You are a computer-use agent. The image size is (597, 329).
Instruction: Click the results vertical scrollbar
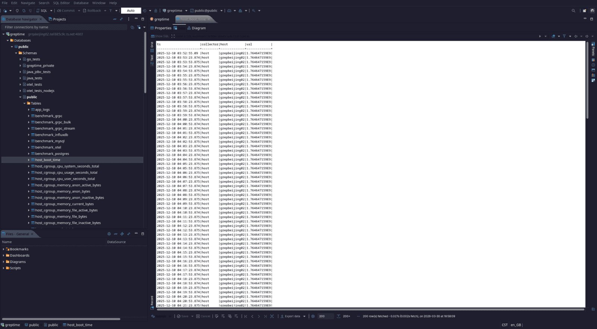[x=587, y=80]
